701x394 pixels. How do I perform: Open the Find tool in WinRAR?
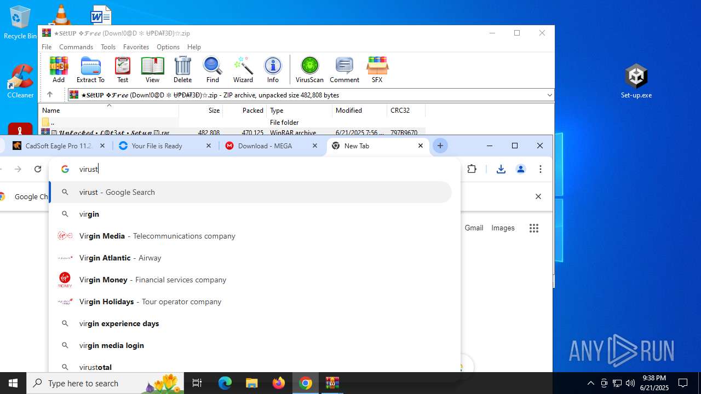point(212,69)
